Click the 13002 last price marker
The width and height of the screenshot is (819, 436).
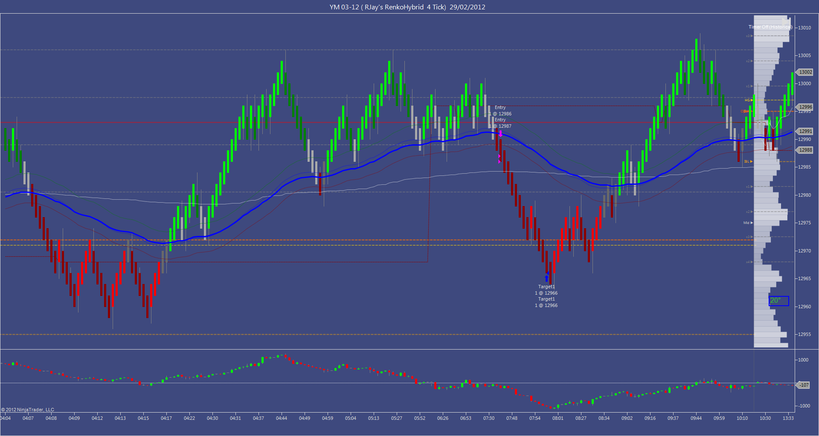click(805, 72)
